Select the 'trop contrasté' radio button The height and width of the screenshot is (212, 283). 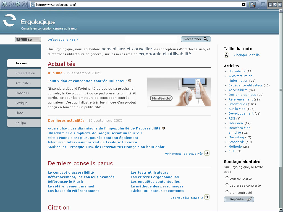227,178
